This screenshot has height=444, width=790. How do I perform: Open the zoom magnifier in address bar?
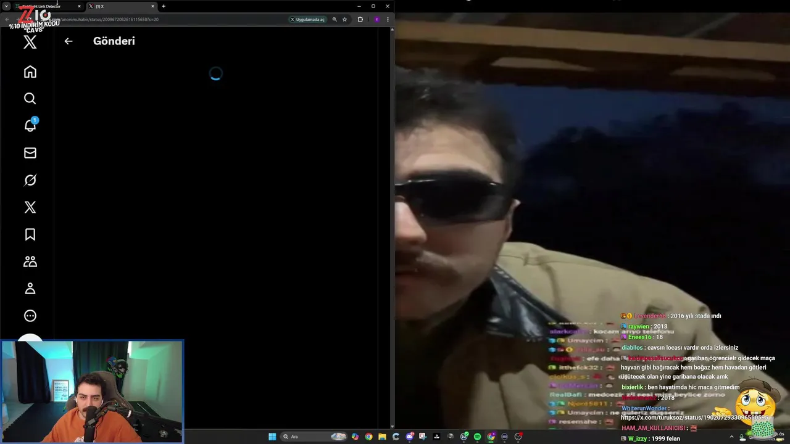pyautogui.click(x=335, y=19)
